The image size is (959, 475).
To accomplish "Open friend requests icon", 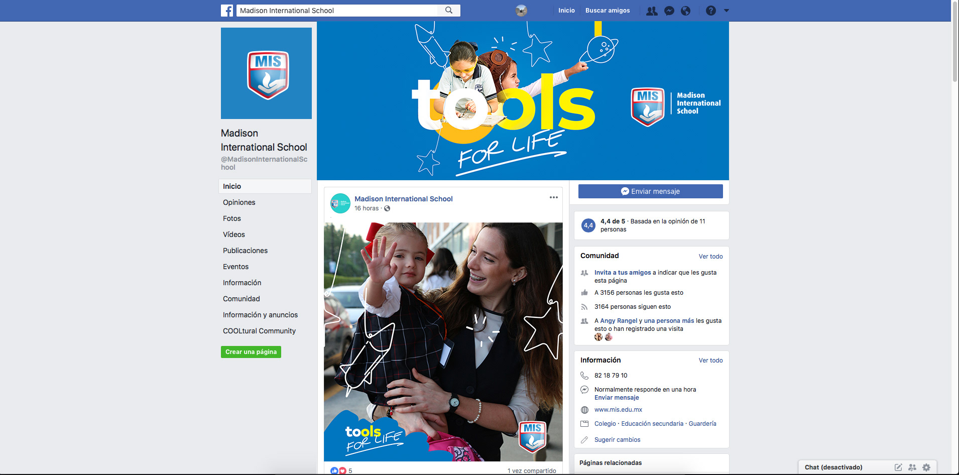I will [x=652, y=11].
